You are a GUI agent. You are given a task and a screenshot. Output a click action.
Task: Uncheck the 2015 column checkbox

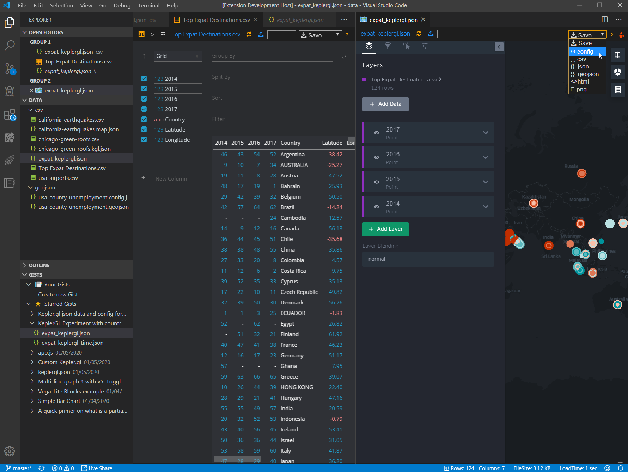(x=144, y=89)
